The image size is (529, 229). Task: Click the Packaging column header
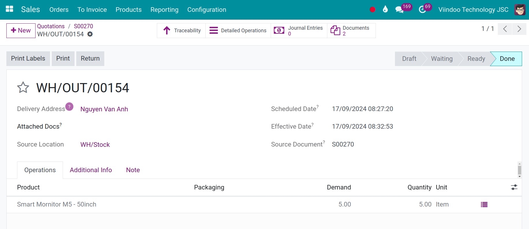pos(209,187)
